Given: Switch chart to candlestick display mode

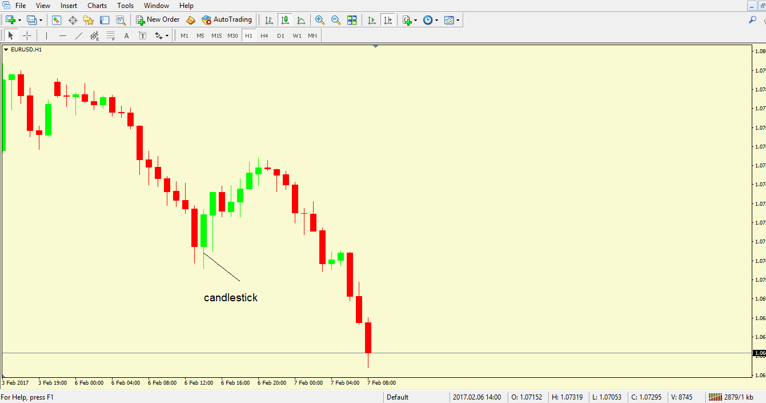Looking at the screenshot, I should [285, 19].
